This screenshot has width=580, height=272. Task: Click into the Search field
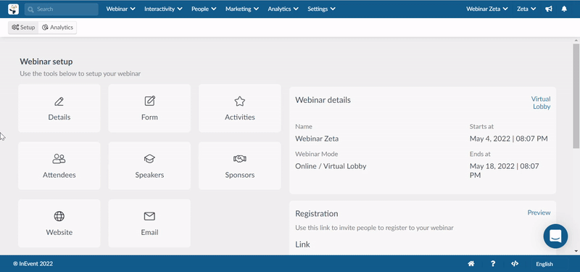tap(62, 9)
